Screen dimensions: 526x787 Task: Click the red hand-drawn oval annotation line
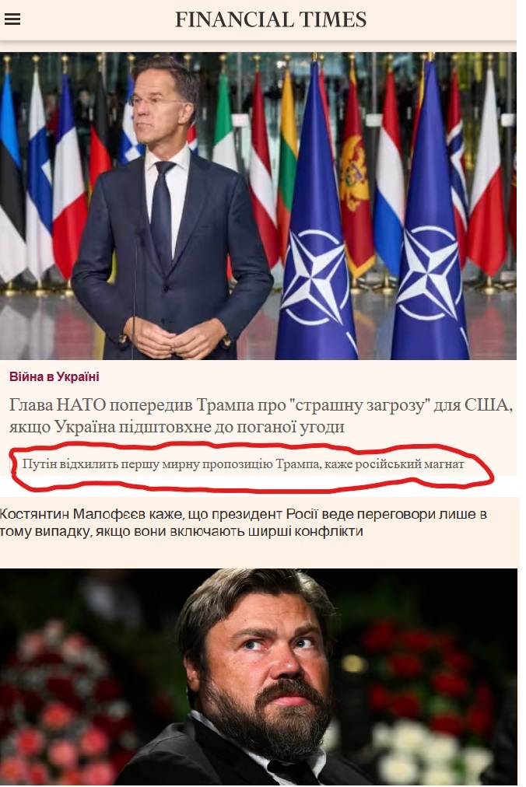click(x=251, y=465)
